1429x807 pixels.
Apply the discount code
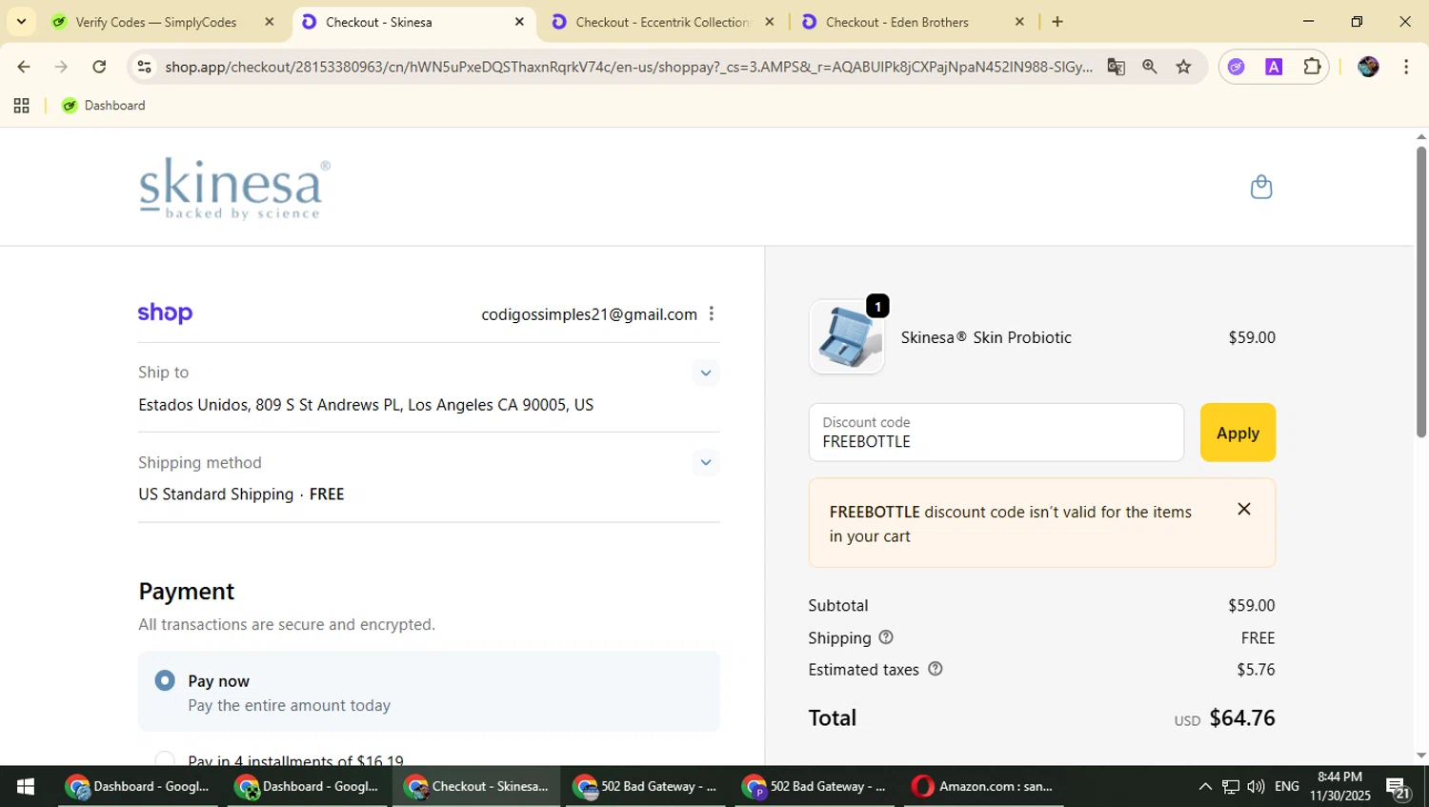(1238, 433)
